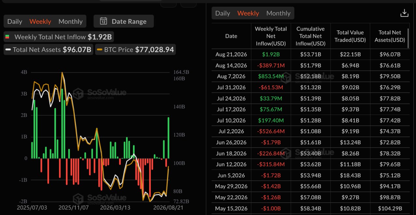The width and height of the screenshot is (416, 215).
Task: Switch chart to Daily view
Action: click(15, 21)
